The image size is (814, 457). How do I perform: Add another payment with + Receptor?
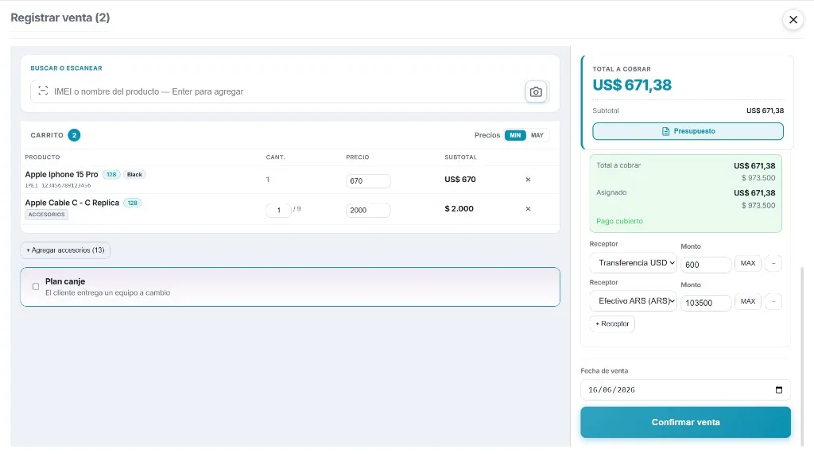click(x=612, y=324)
